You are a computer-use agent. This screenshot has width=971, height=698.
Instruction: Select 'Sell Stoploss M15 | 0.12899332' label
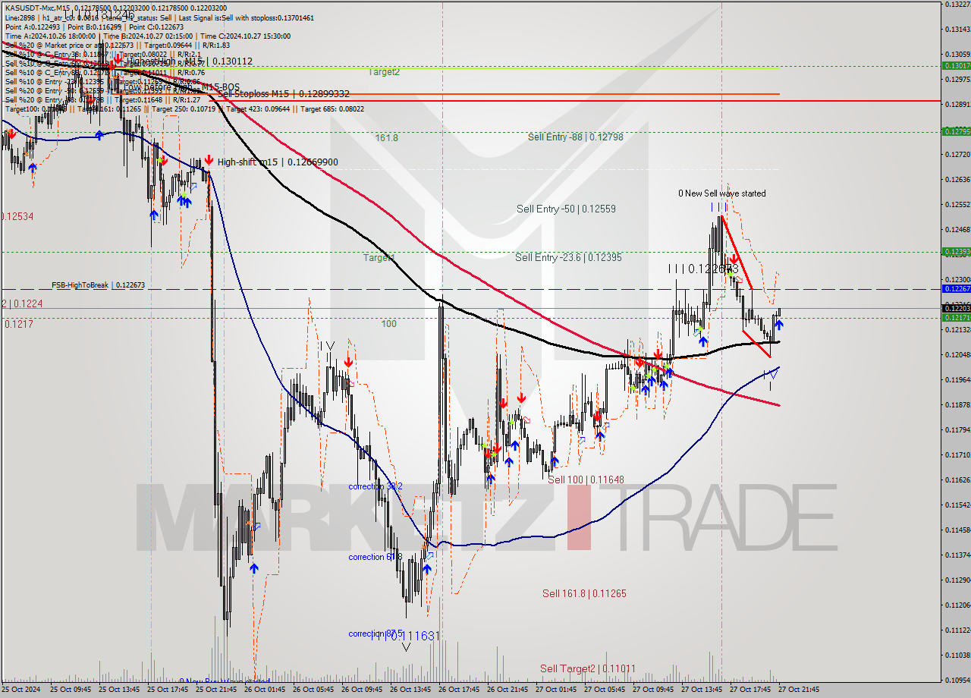(283, 93)
